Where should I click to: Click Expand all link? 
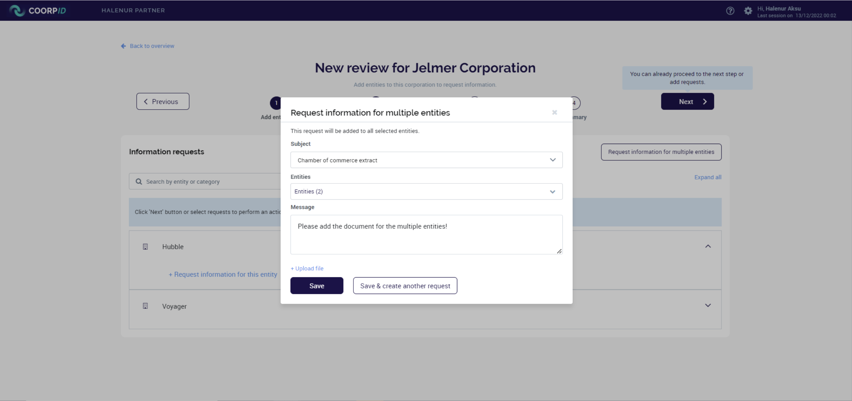[707, 177]
